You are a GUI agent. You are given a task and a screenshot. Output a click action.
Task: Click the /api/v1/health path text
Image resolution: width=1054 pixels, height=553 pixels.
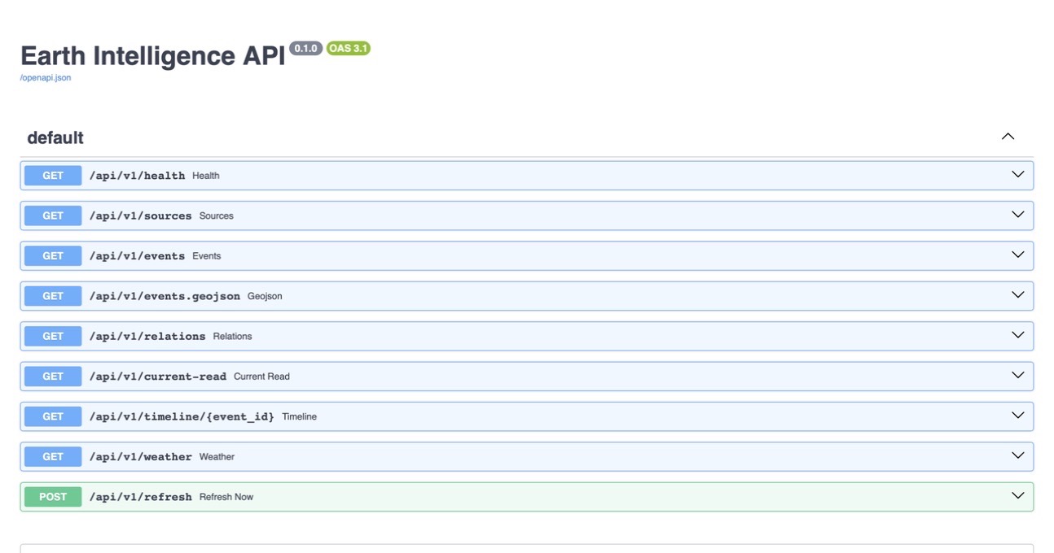click(x=137, y=176)
